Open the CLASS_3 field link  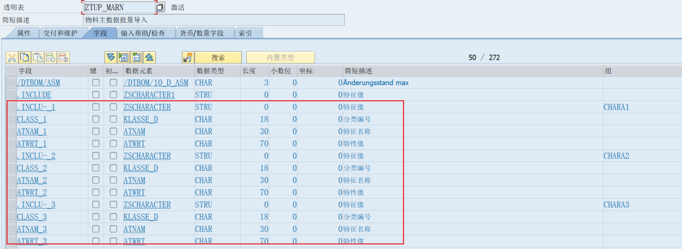click(32, 216)
